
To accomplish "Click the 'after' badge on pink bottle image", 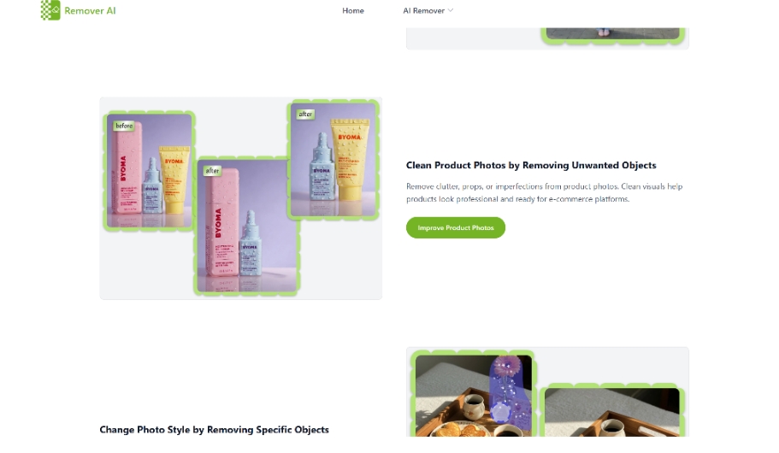I will pyautogui.click(x=212, y=170).
